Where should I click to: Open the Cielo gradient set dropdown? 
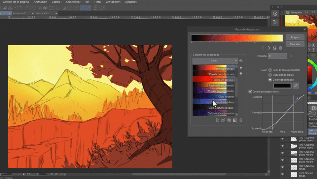click(215, 61)
